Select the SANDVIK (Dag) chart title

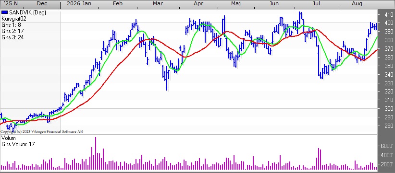(x=28, y=12)
